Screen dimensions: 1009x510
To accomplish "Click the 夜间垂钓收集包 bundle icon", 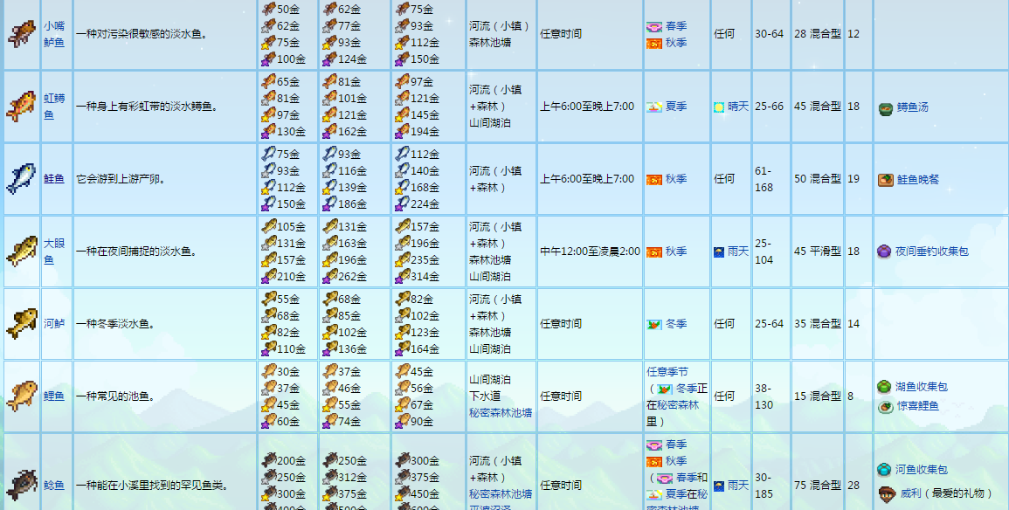I will pyautogui.click(x=884, y=252).
